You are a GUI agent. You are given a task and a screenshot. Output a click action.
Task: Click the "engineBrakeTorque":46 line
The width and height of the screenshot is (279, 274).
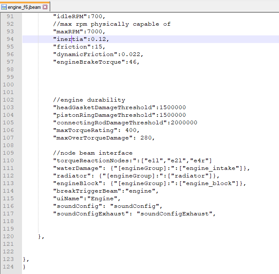[x=96, y=62]
